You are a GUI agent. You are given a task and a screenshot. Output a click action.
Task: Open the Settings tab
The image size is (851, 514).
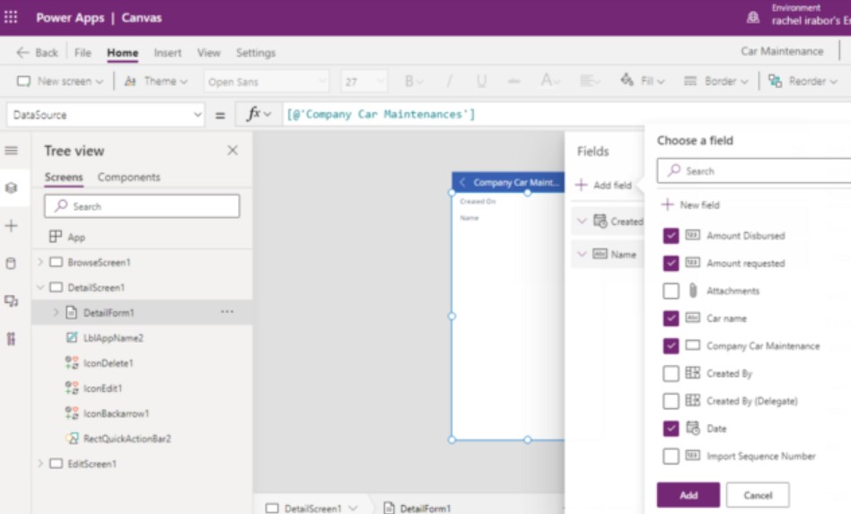(256, 53)
